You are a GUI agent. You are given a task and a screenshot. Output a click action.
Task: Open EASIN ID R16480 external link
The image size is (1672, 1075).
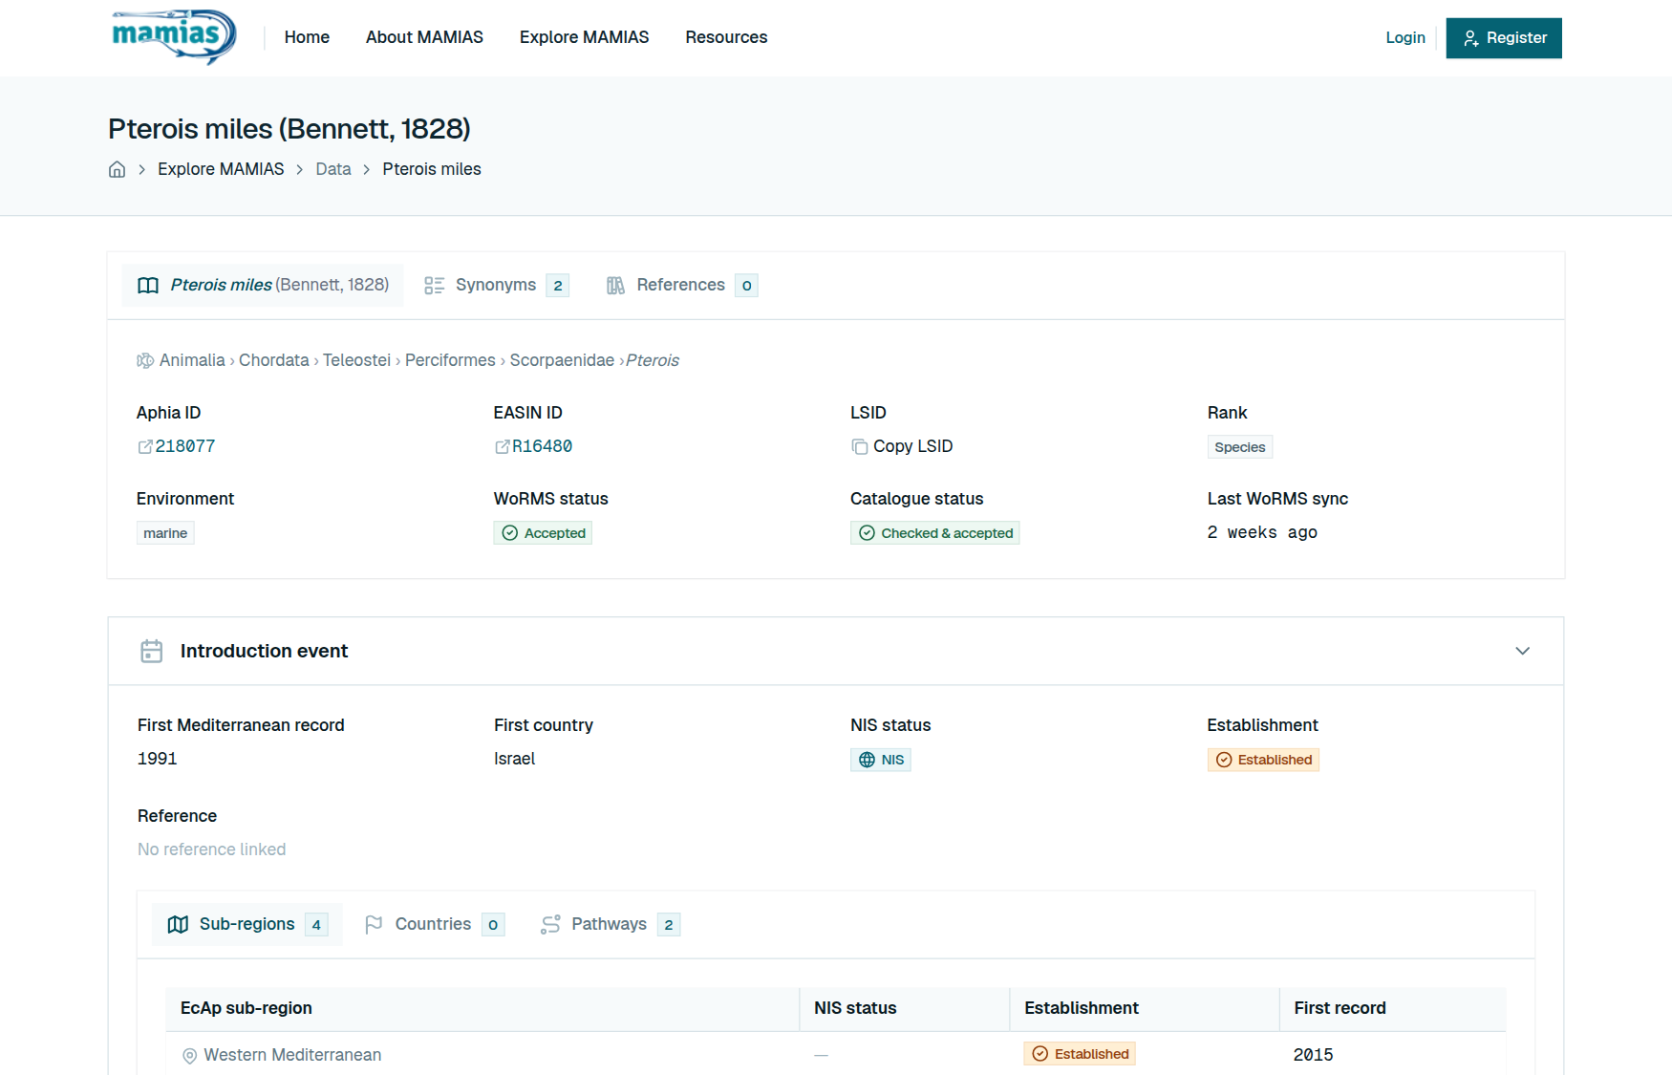pyautogui.click(x=533, y=446)
